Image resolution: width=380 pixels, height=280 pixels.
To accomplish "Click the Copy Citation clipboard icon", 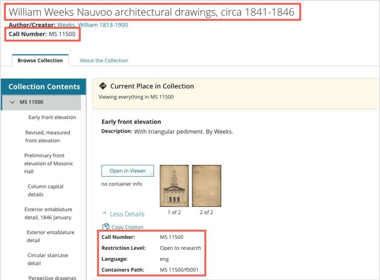I will (106, 227).
